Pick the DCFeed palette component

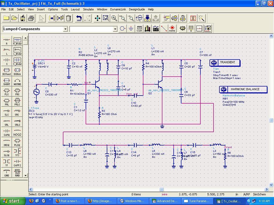point(7,71)
